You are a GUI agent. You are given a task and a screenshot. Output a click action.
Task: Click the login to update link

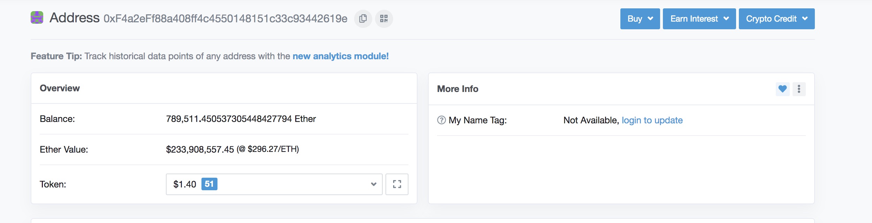652,120
